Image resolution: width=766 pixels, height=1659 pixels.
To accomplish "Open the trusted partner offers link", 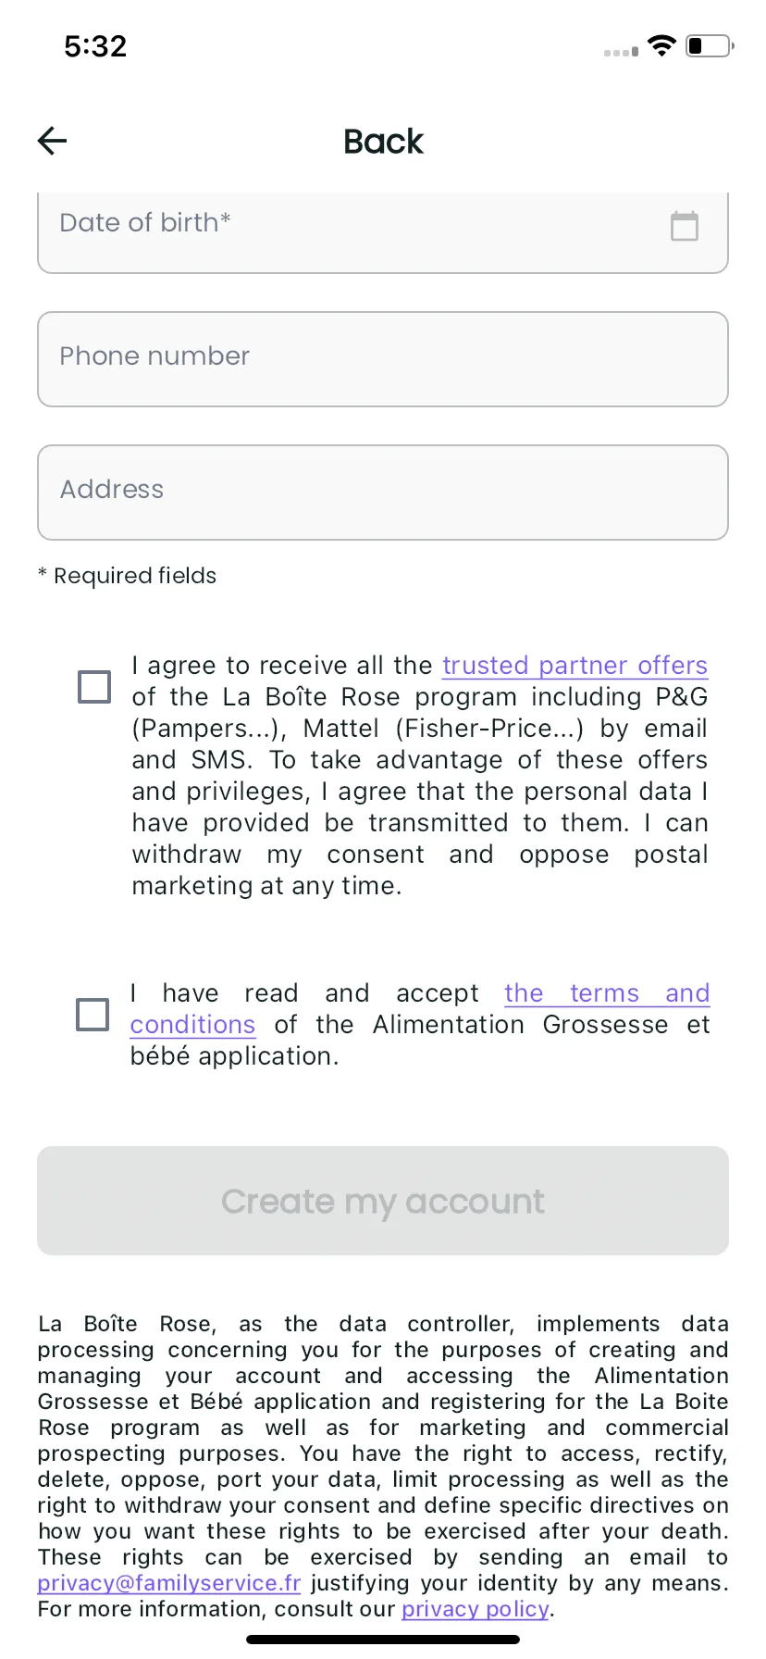I will pos(574,666).
